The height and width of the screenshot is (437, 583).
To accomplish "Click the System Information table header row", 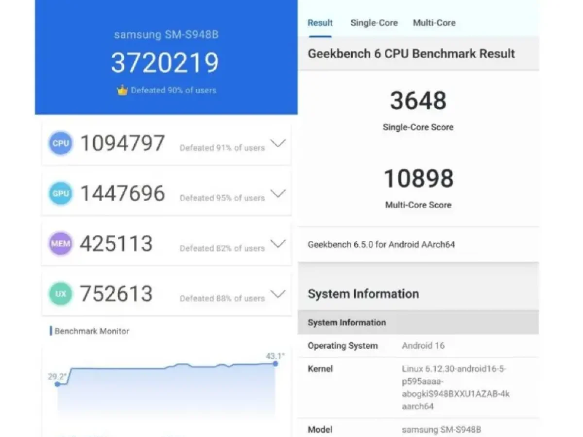I will [418, 322].
